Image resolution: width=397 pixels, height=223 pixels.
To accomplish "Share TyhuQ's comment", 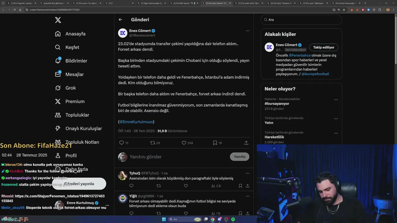I will tap(248, 186).
